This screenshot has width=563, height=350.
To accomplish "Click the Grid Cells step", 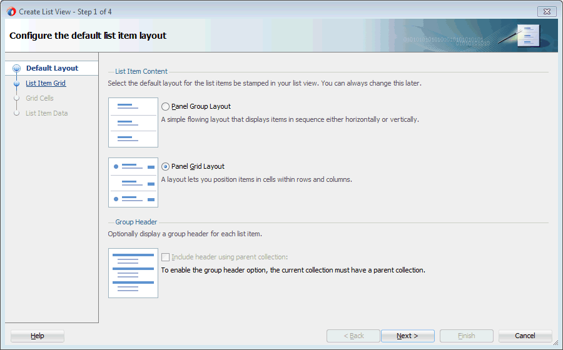I will (39, 98).
